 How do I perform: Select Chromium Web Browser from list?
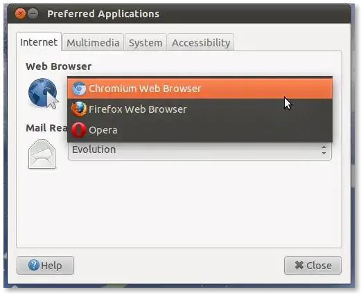pos(200,89)
